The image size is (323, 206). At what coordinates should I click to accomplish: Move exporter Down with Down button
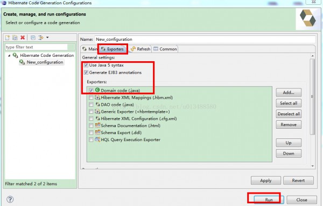289,153
